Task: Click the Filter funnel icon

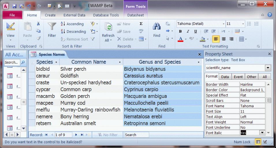Action: click(52, 26)
